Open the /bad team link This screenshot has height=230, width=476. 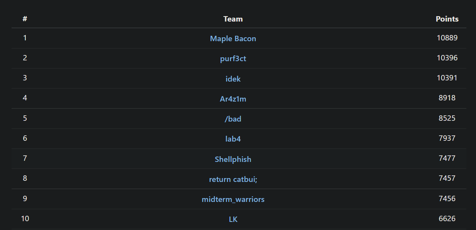(x=233, y=118)
